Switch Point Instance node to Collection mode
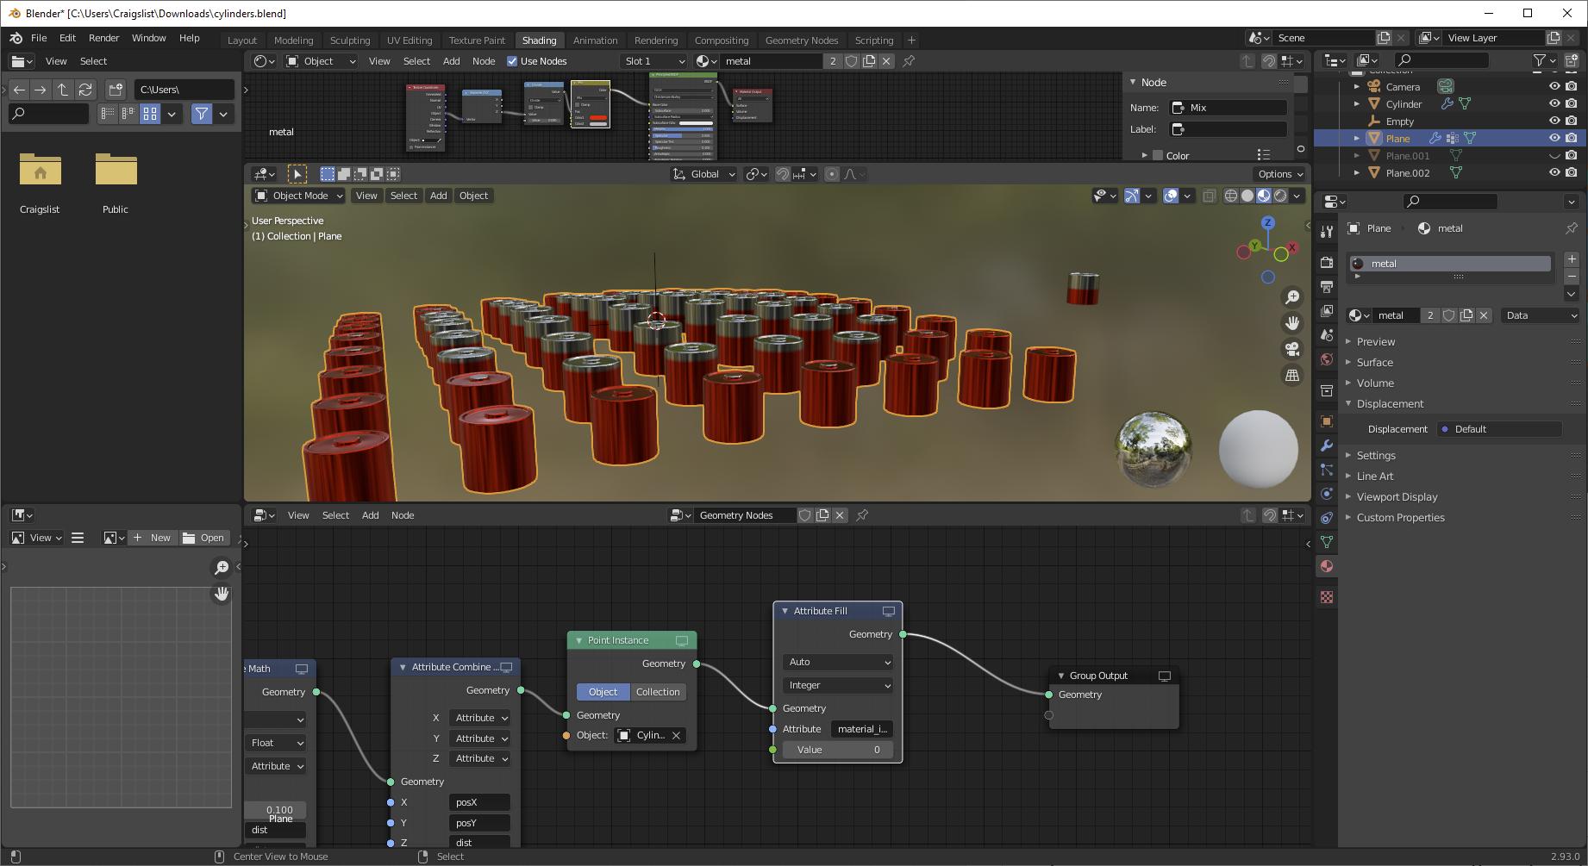The image size is (1588, 866). coord(657,691)
